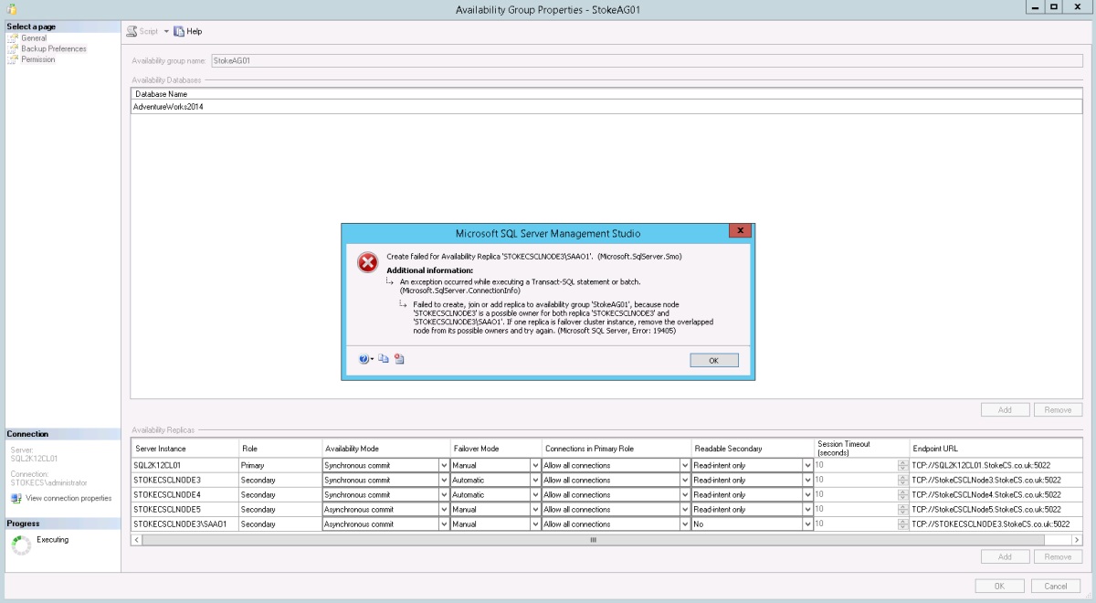Maximize the Availability Group Properties window
The height and width of the screenshot is (603, 1096).
pyautogui.click(x=1055, y=7)
